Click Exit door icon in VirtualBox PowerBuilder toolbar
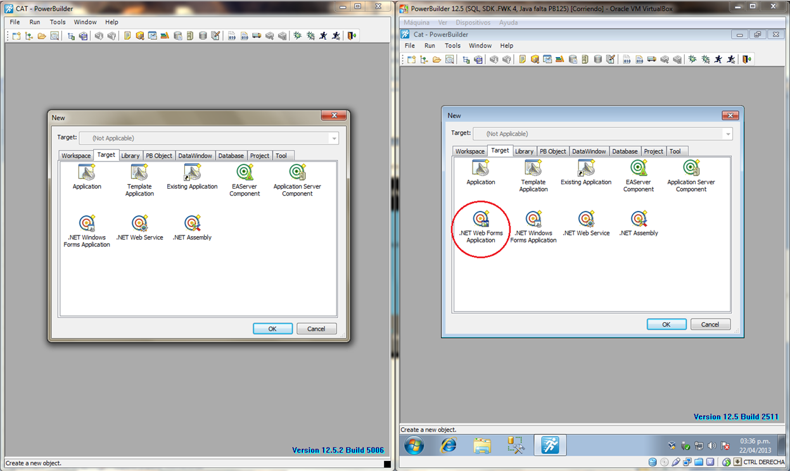The height and width of the screenshot is (471, 790). (x=747, y=60)
